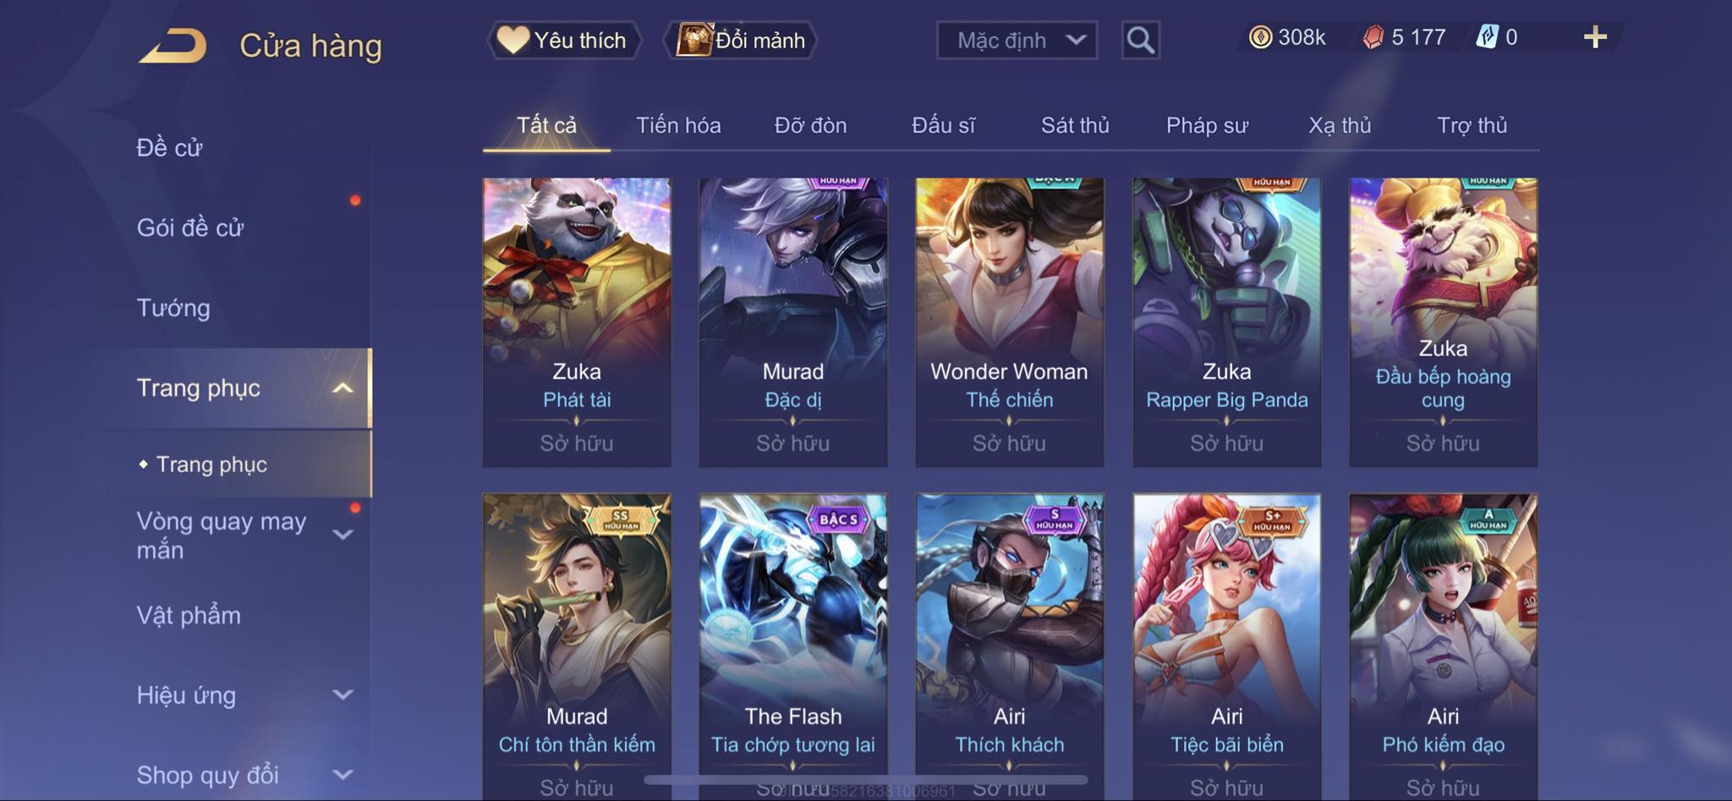Click the heart icon on Yêu thích
The image size is (1732, 801).
tap(512, 40)
